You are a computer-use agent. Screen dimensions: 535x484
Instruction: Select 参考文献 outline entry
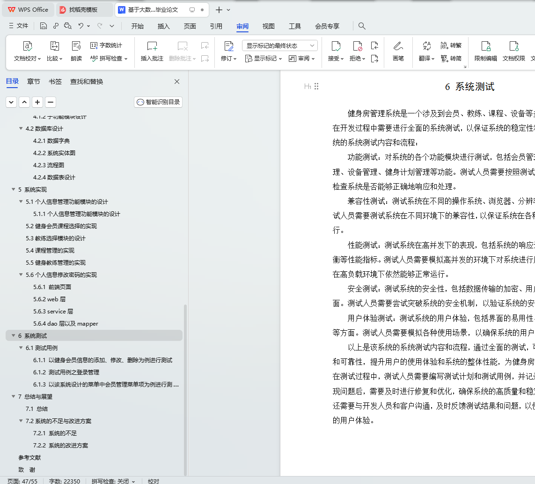(x=29, y=457)
